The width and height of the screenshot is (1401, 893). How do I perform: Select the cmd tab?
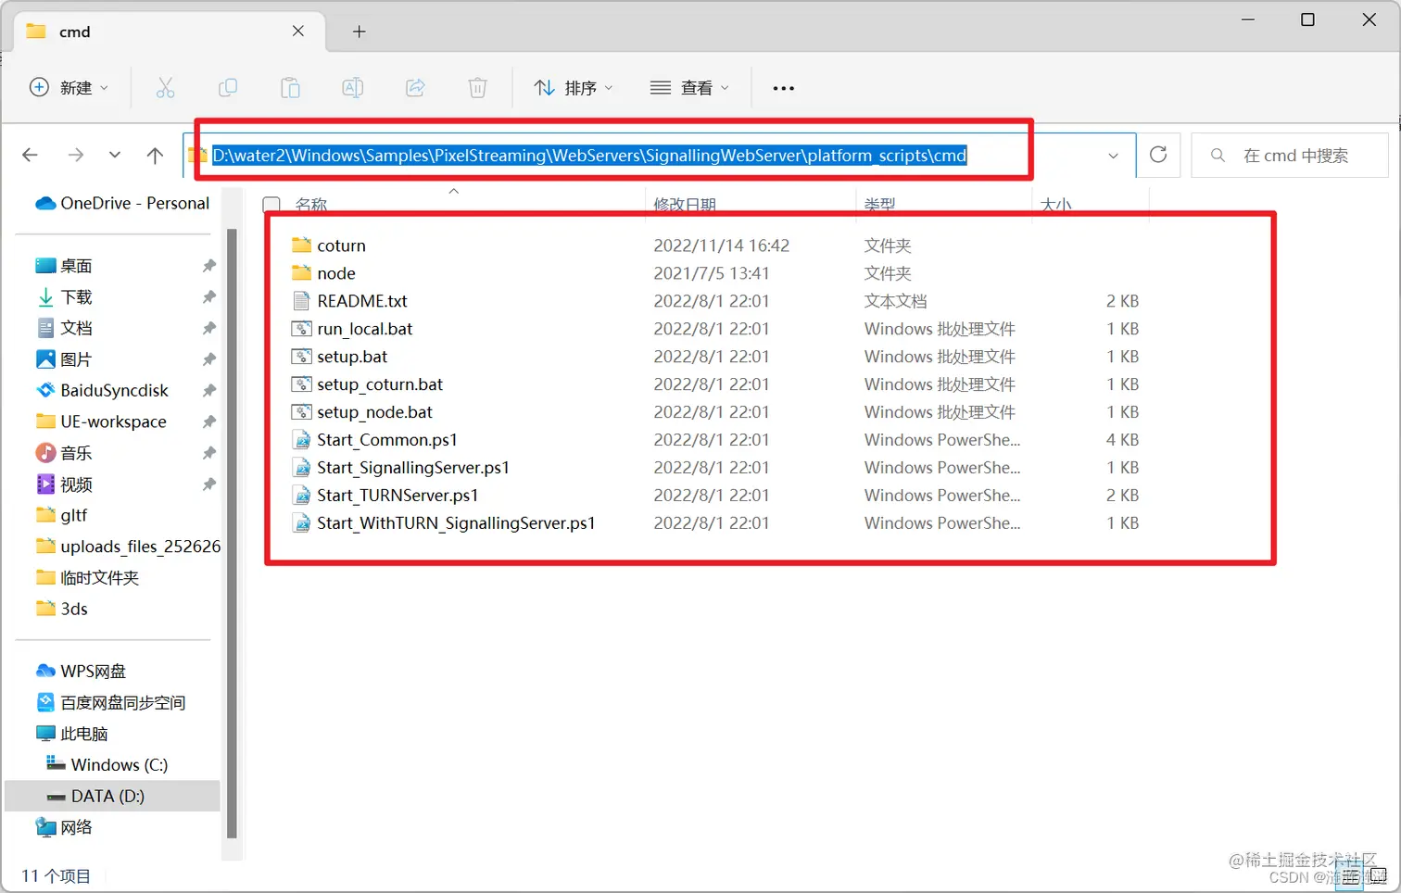pyautogui.click(x=169, y=31)
